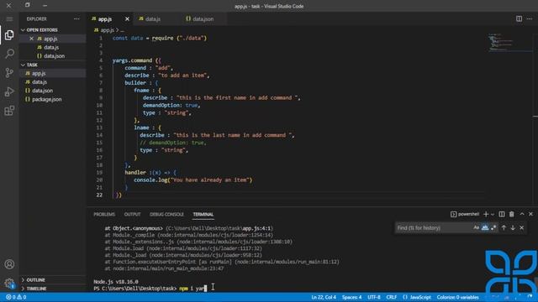This screenshot has height=302, width=538.
Task: Open package.json in TASK folder
Action: 53,99
